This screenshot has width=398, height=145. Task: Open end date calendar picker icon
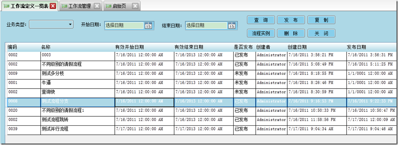pos(231,26)
